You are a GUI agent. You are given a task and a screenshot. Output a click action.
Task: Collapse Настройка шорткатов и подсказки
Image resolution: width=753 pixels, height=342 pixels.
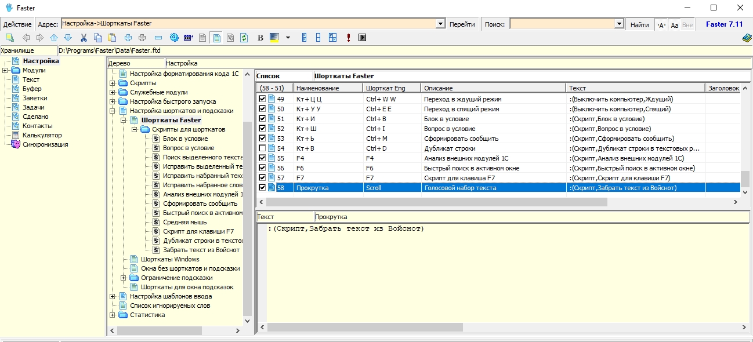pyautogui.click(x=113, y=111)
